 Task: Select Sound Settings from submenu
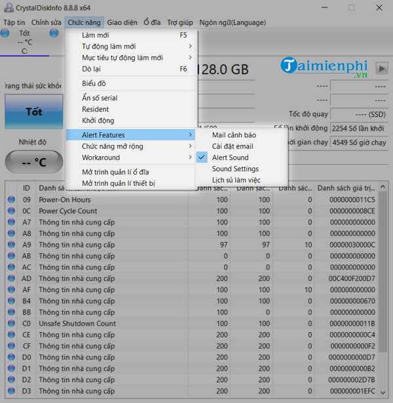[234, 169]
